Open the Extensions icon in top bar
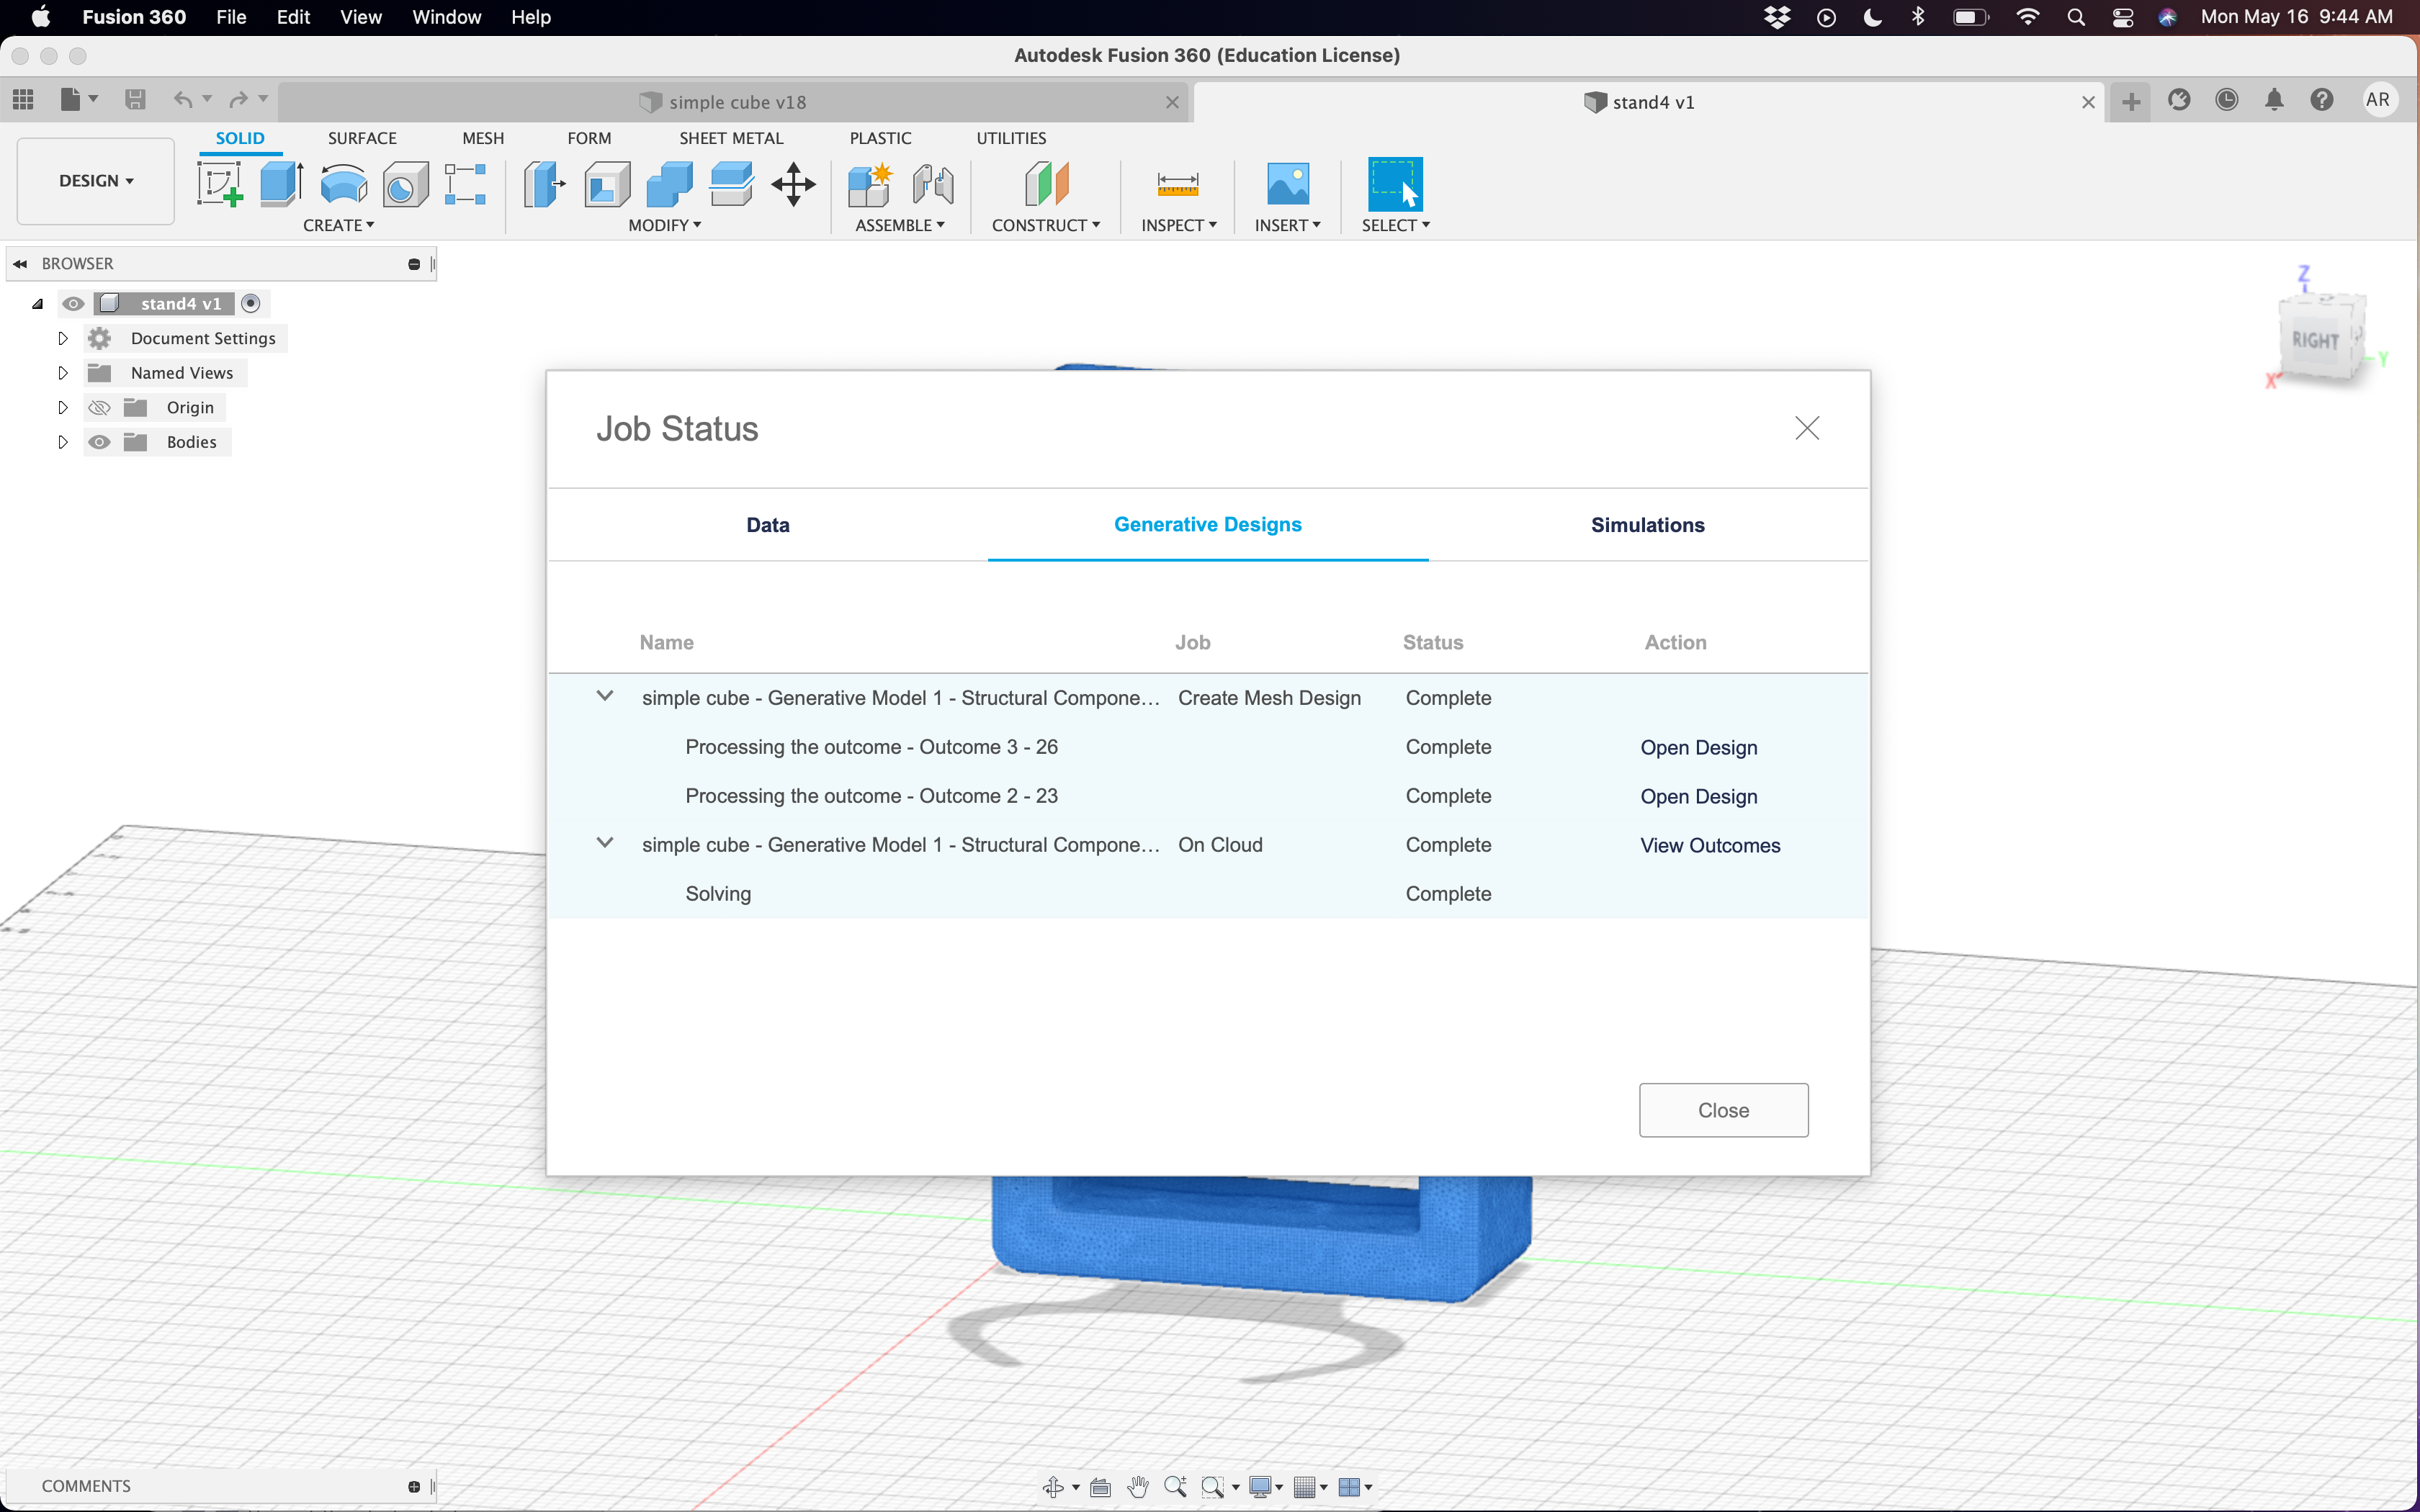The height and width of the screenshot is (1512, 2420). 2179,100
